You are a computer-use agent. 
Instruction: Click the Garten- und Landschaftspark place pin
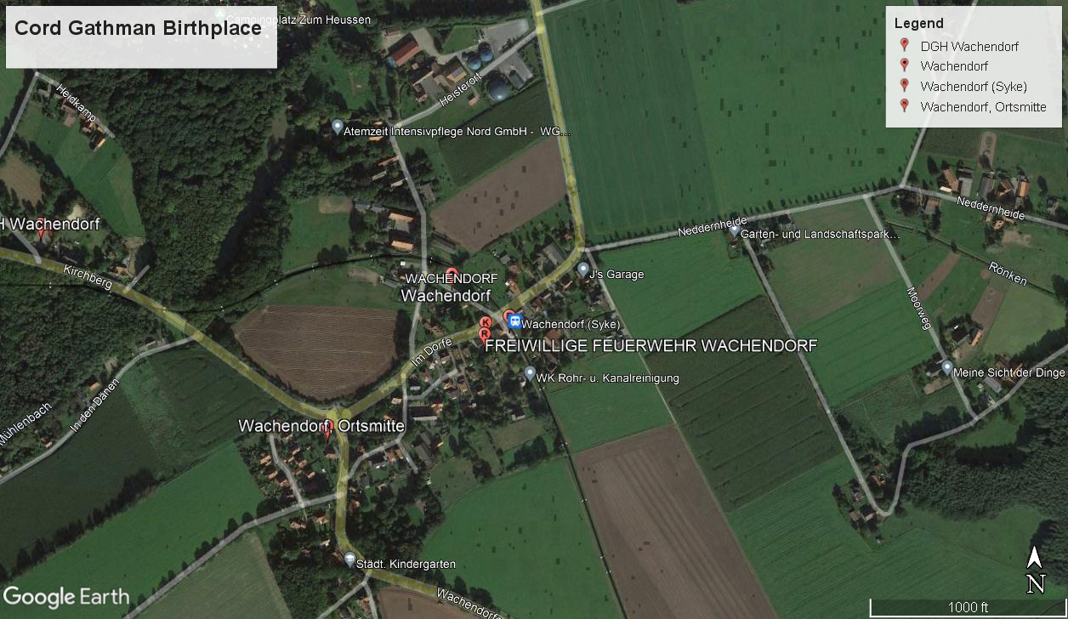[x=734, y=229]
